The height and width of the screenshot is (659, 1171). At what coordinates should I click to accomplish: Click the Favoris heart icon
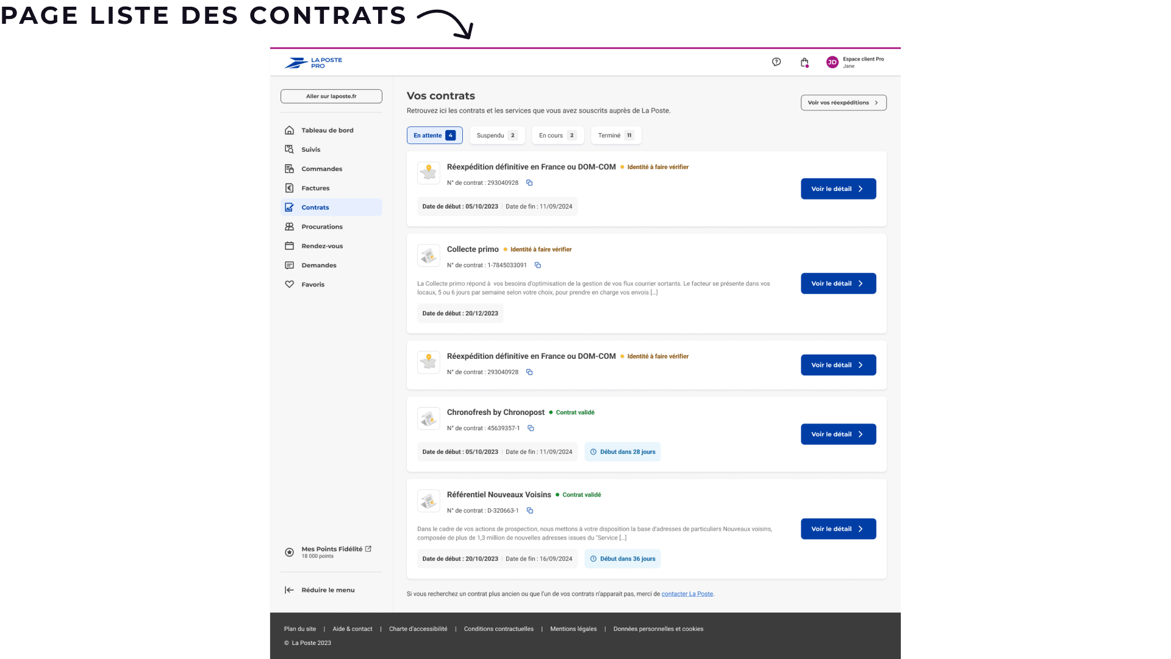290,284
